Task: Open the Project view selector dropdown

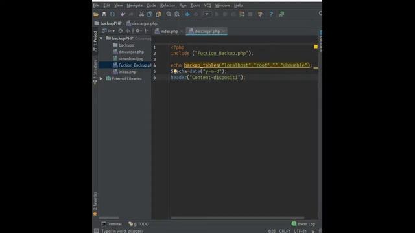Action: [108, 31]
